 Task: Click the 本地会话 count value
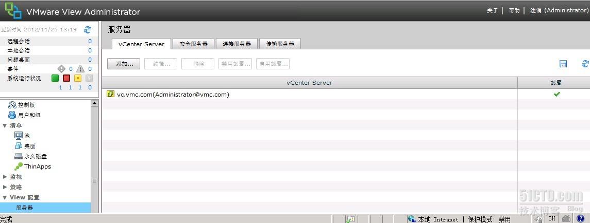pos(90,50)
